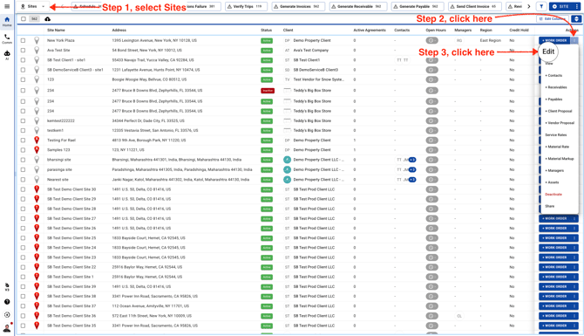The width and height of the screenshot is (584, 336).
Task: Choose + Contacts in the actions menu
Action: [553, 75]
